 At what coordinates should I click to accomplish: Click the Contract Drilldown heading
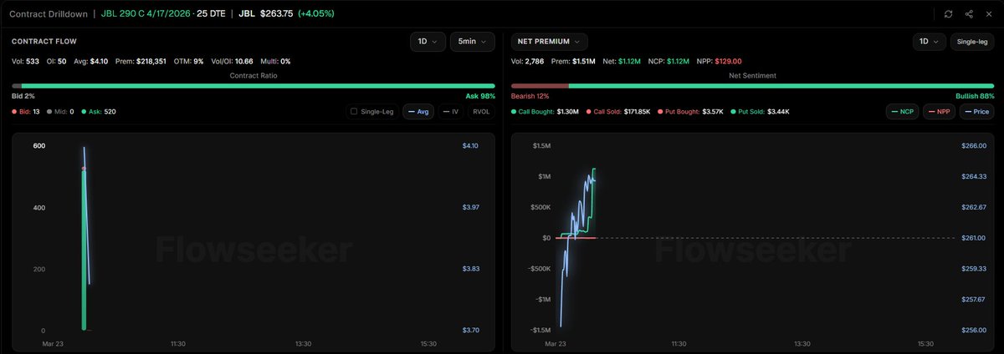pyautogui.click(x=49, y=14)
